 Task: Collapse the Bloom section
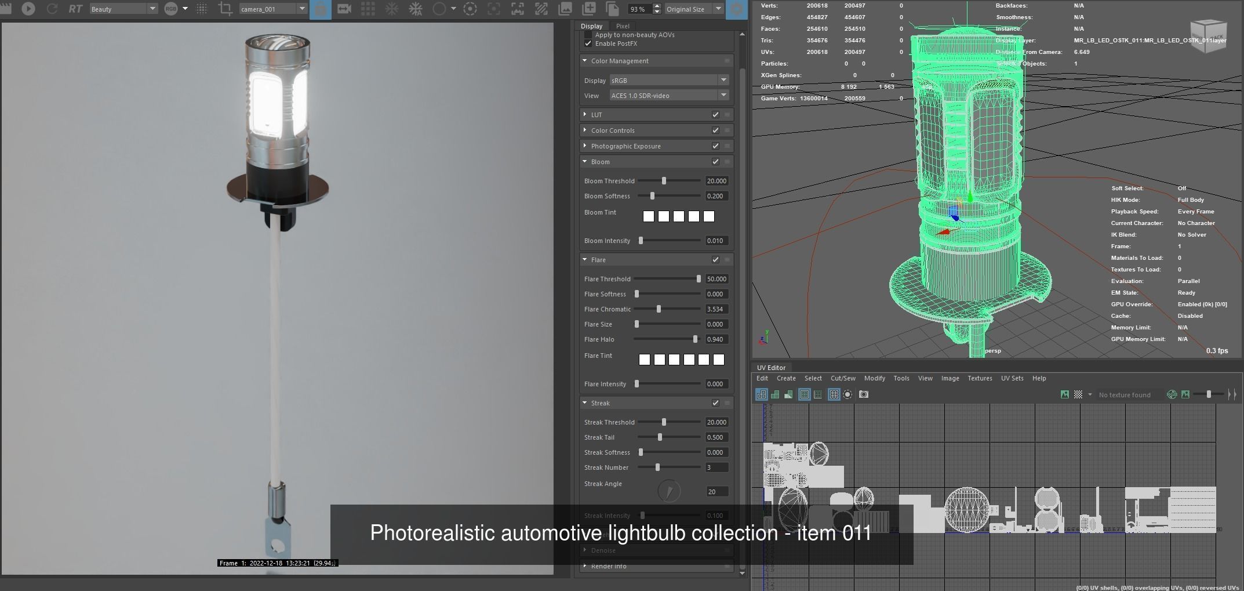click(x=584, y=162)
